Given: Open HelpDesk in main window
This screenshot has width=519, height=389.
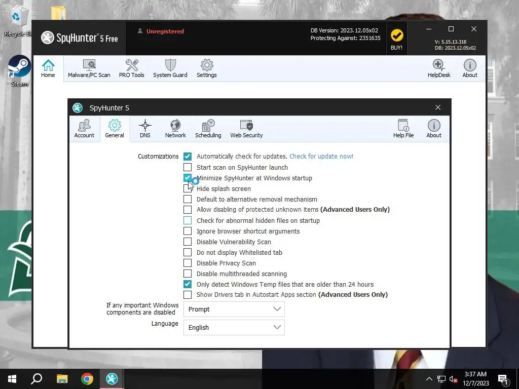Looking at the screenshot, I should click(x=439, y=69).
